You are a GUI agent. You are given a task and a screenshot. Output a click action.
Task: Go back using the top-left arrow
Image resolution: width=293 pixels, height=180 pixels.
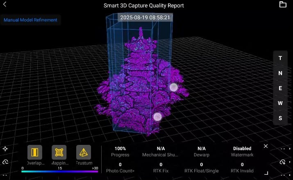point(5,4)
